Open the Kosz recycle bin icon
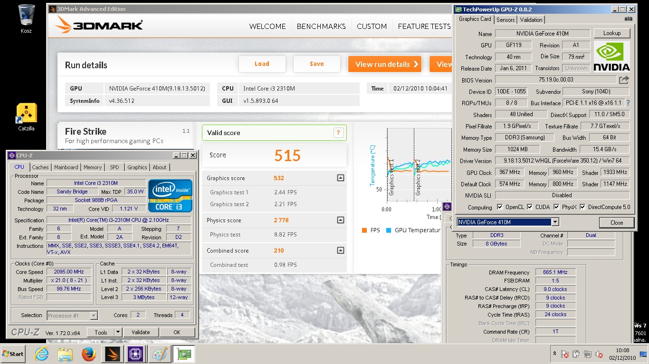 pos(27,18)
